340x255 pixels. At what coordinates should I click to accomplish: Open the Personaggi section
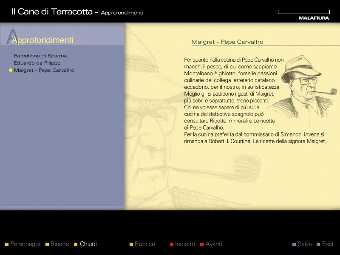[x=25, y=244]
